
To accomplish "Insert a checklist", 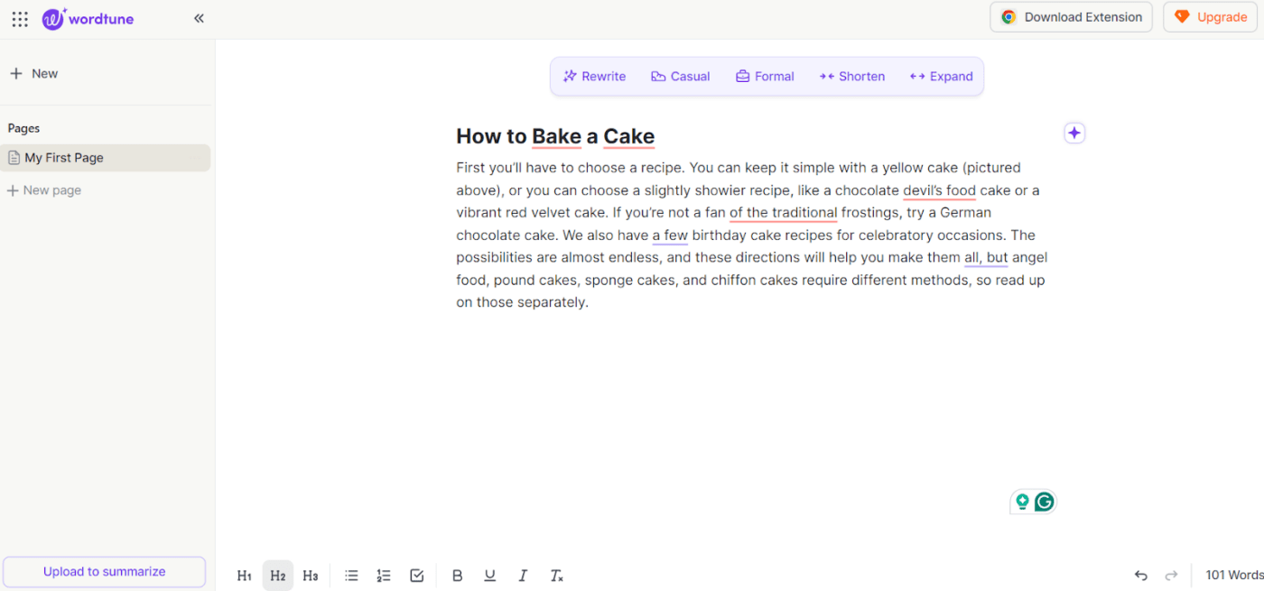I will 416,576.
